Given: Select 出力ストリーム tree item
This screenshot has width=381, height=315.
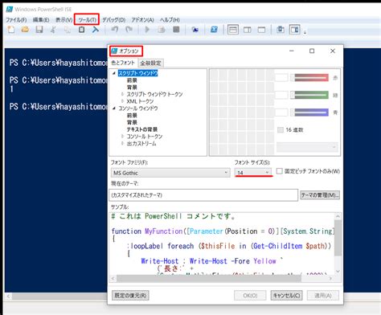Looking at the screenshot, I should (141, 143).
